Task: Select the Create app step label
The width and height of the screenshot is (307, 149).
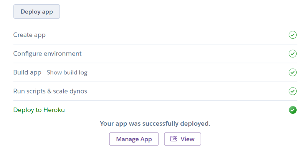Action: click(30, 35)
